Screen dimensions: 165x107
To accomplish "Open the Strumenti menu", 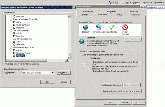I will tap(159, 3).
